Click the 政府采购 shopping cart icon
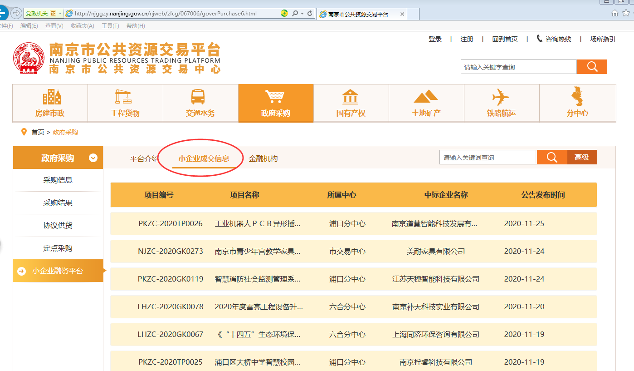Screen dimensions: 634x371 coord(275,97)
